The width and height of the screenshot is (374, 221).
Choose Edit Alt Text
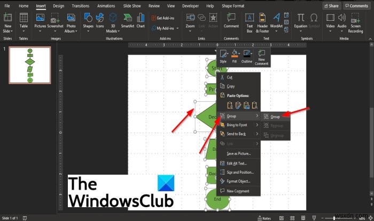[238, 163]
